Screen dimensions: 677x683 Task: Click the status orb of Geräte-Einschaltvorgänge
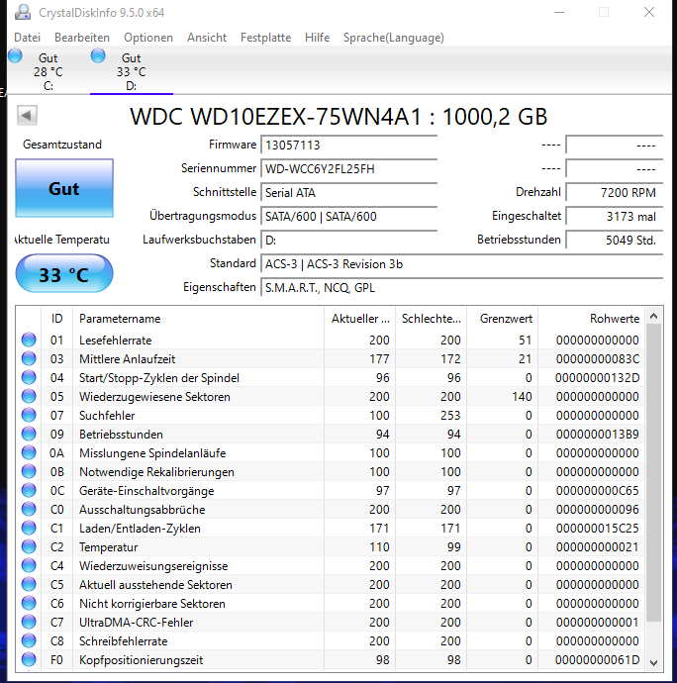tap(29, 490)
